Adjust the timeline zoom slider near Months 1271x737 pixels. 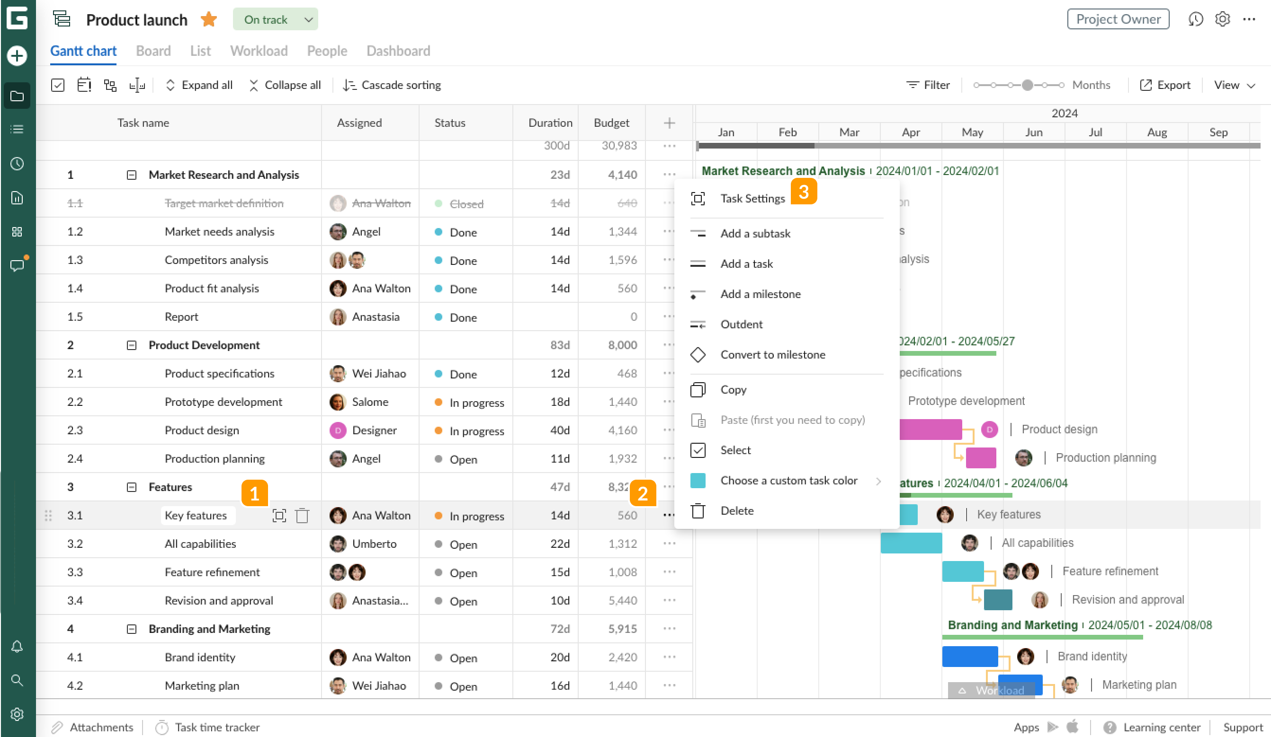pyautogui.click(x=1028, y=85)
